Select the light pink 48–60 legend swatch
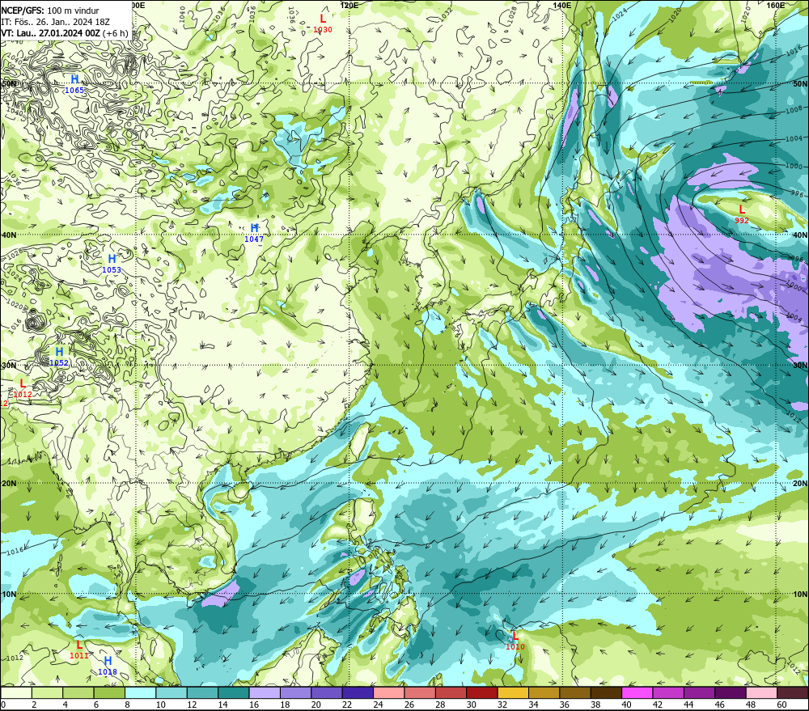 [x=762, y=692]
